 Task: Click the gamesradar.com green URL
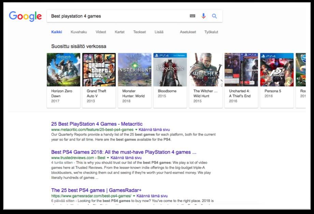(x=91, y=196)
